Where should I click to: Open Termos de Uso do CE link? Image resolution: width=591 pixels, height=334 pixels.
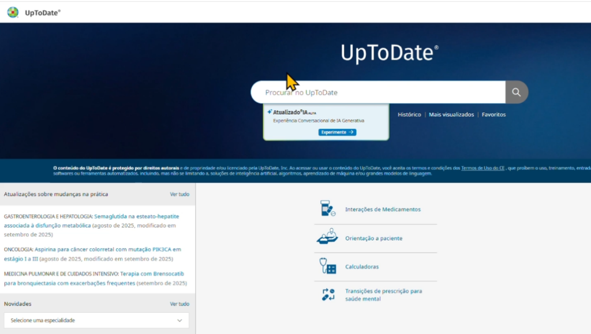pyautogui.click(x=483, y=168)
